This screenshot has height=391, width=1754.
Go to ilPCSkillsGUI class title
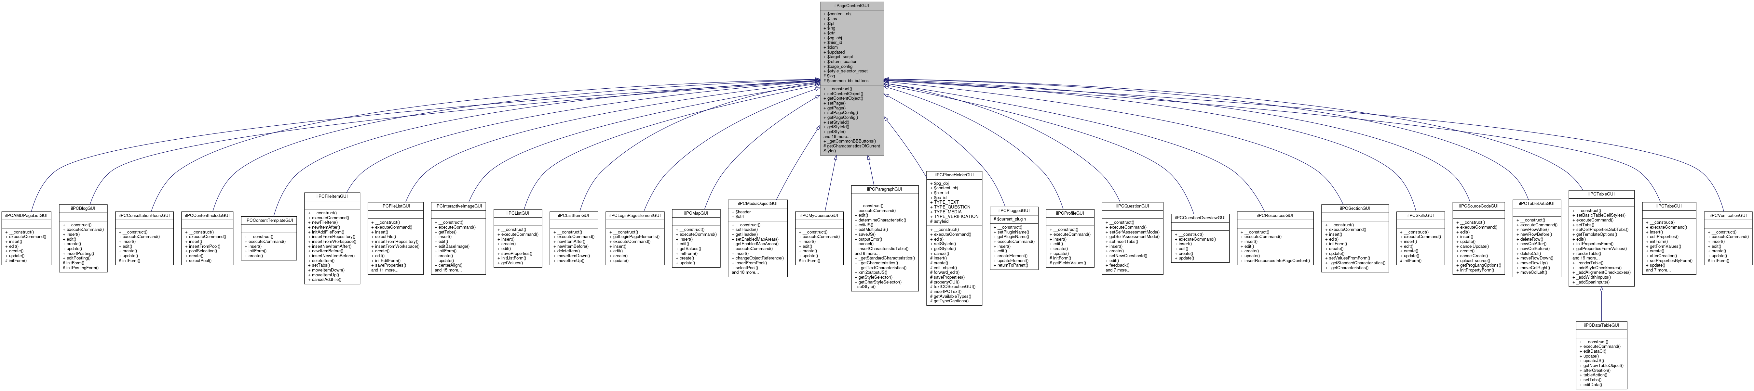1421,216
